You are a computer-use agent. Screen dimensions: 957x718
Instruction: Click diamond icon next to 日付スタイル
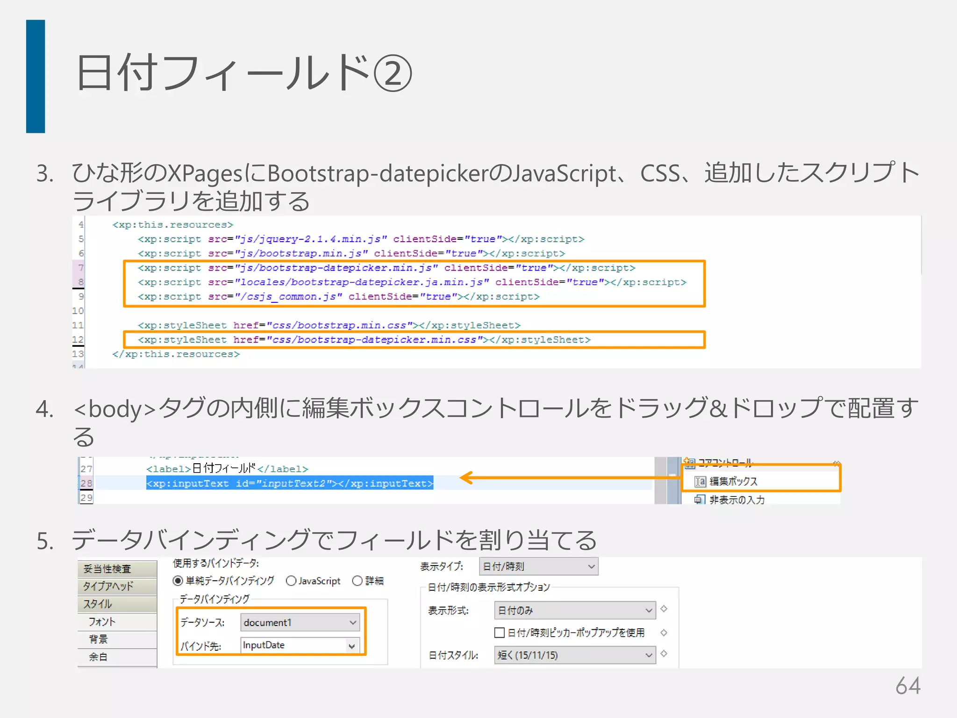click(x=664, y=653)
